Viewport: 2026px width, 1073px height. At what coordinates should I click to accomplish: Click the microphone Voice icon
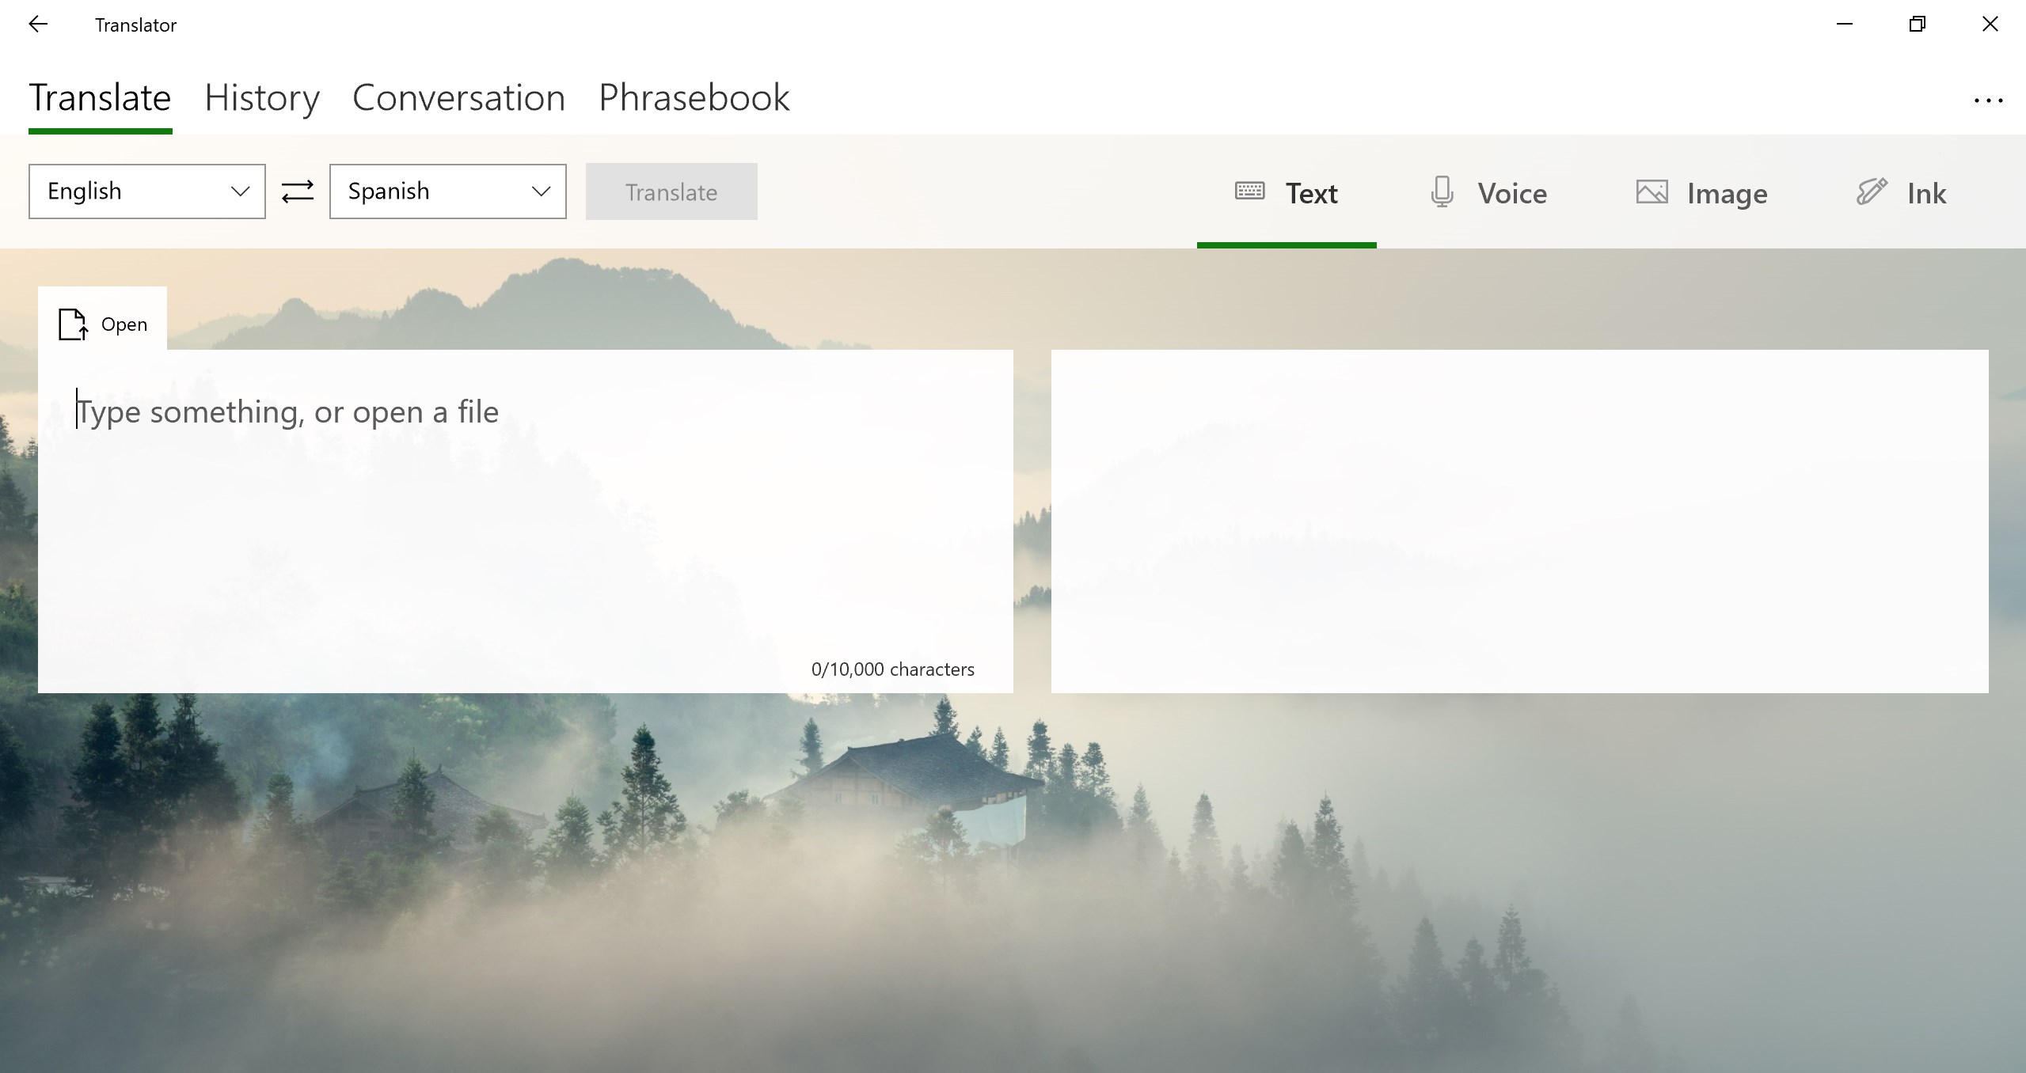[x=1442, y=192]
